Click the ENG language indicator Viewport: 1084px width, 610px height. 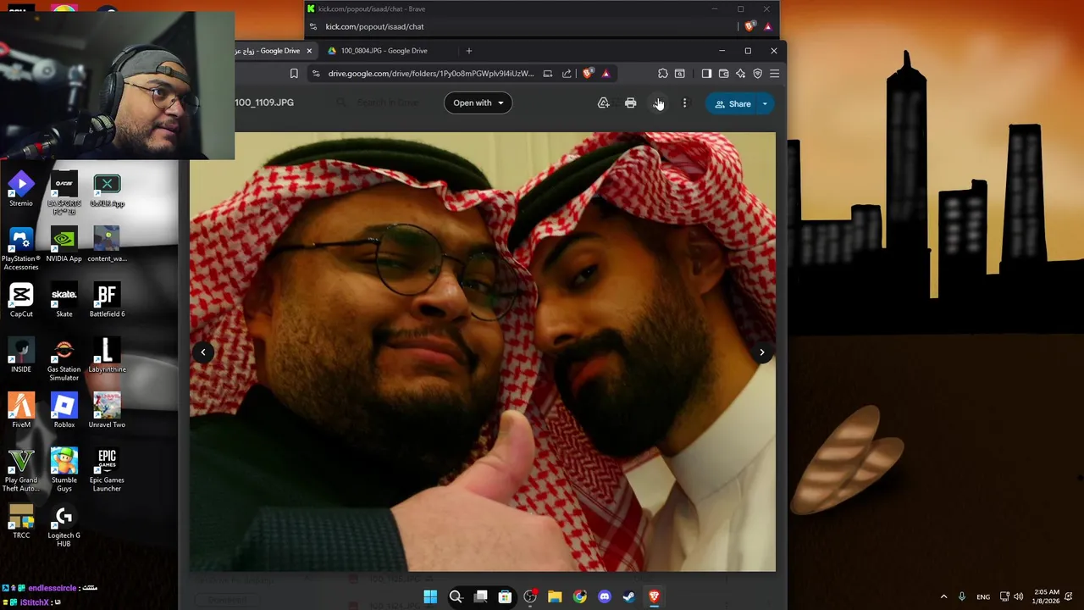(983, 597)
